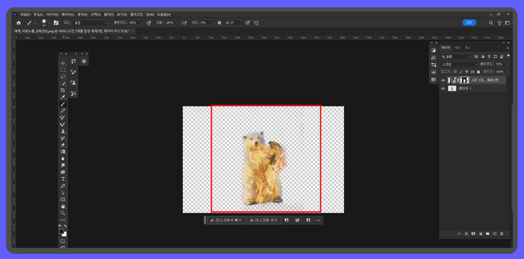Open the Styles fx panel icon
The width and height of the screenshot is (524, 259).
point(433,58)
